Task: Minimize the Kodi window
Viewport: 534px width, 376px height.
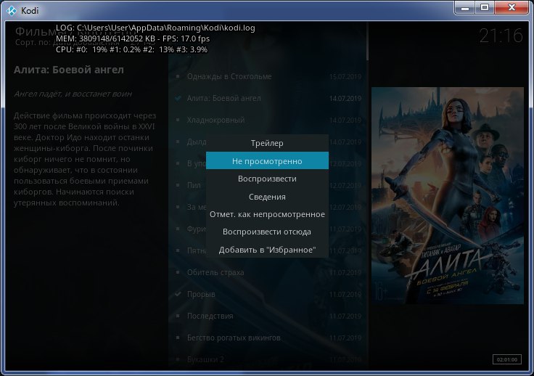Action: coord(465,7)
